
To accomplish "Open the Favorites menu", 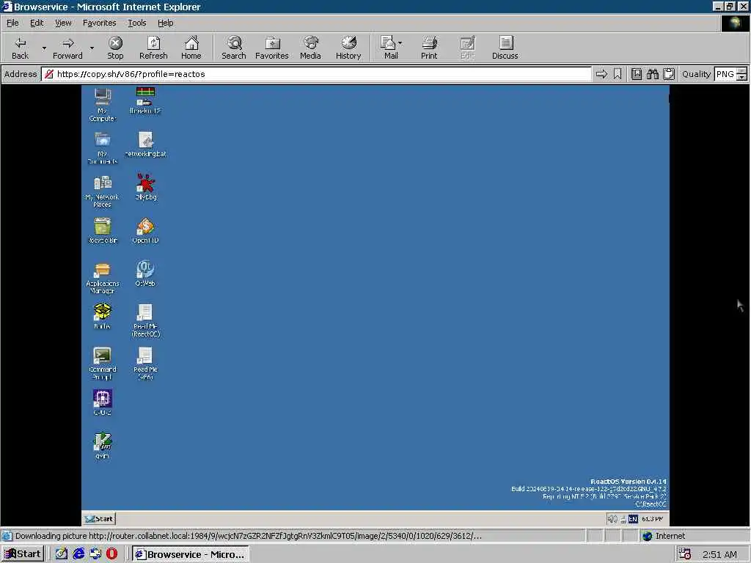I will [x=99, y=23].
